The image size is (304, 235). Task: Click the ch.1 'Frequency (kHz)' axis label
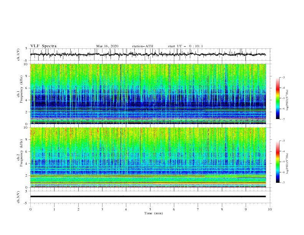(21, 89)
